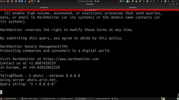Click the 'whois --verbose 8.8.8.8' command text
179x100 pixels.
pyautogui.click(x=56, y=76)
